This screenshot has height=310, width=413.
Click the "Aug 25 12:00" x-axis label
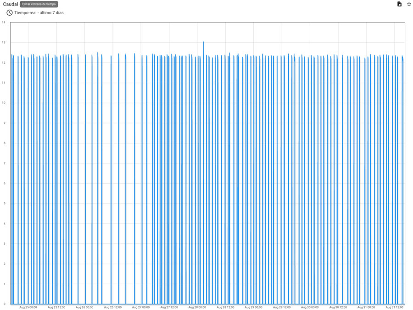[56, 307]
